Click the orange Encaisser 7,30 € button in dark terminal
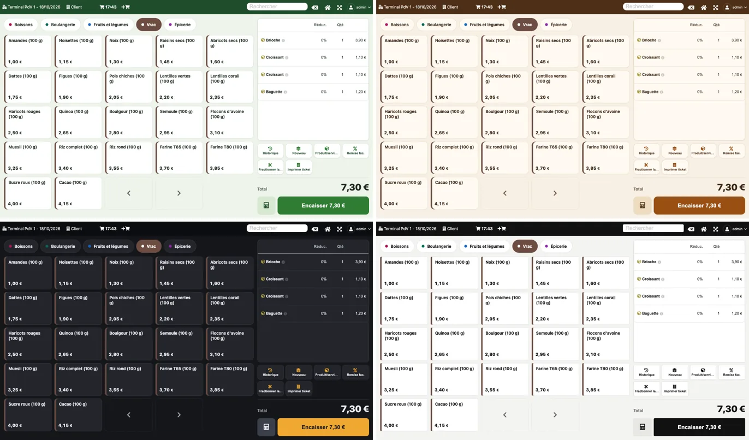The height and width of the screenshot is (440, 749). coord(323,427)
